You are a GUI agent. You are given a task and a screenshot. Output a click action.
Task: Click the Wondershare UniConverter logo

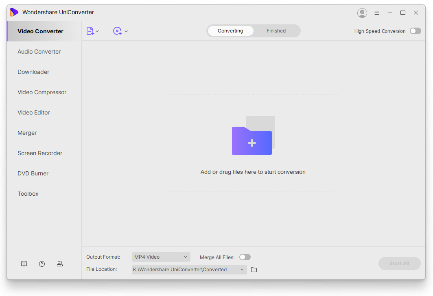[14, 13]
